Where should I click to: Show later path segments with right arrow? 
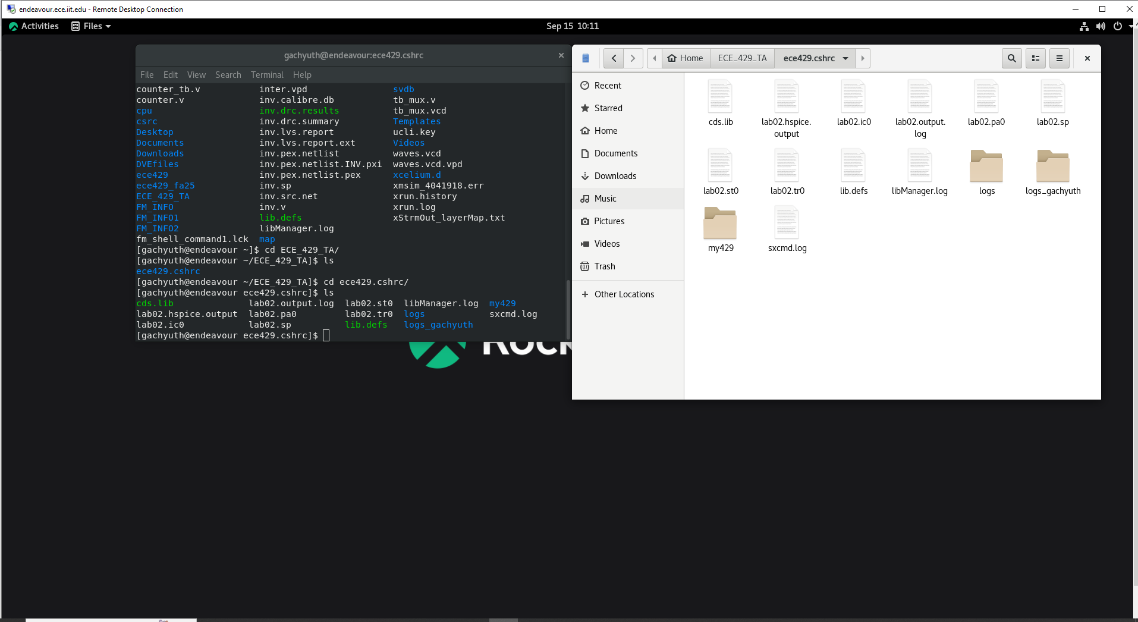tap(863, 58)
